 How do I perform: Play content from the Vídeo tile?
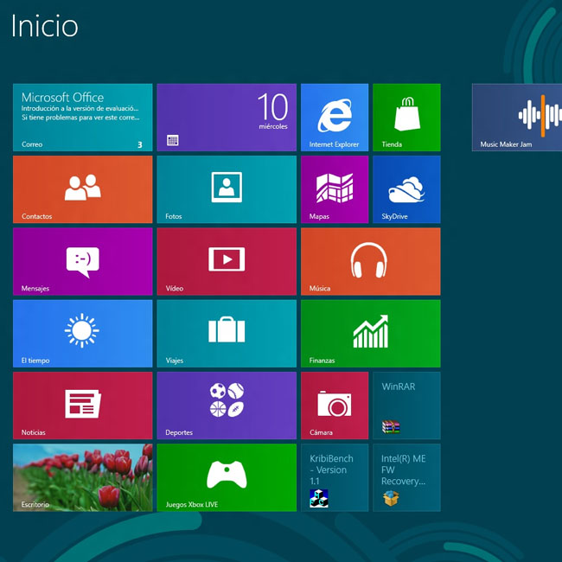pos(227,261)
